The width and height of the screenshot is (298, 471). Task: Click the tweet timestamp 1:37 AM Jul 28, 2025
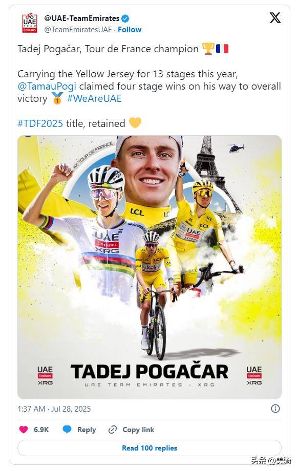54,409
